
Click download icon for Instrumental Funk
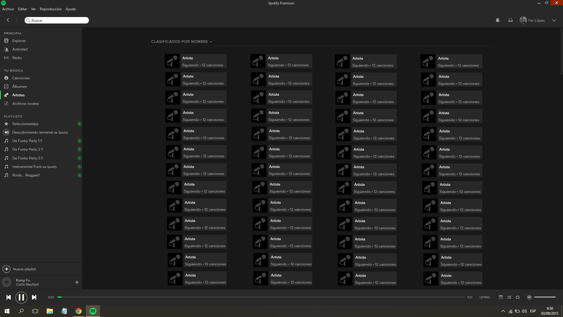point(79,167)
